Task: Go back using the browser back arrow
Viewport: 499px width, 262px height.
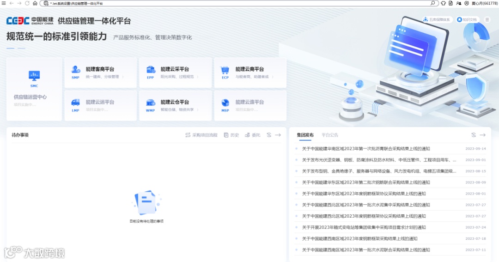Action: click(12, 3)
